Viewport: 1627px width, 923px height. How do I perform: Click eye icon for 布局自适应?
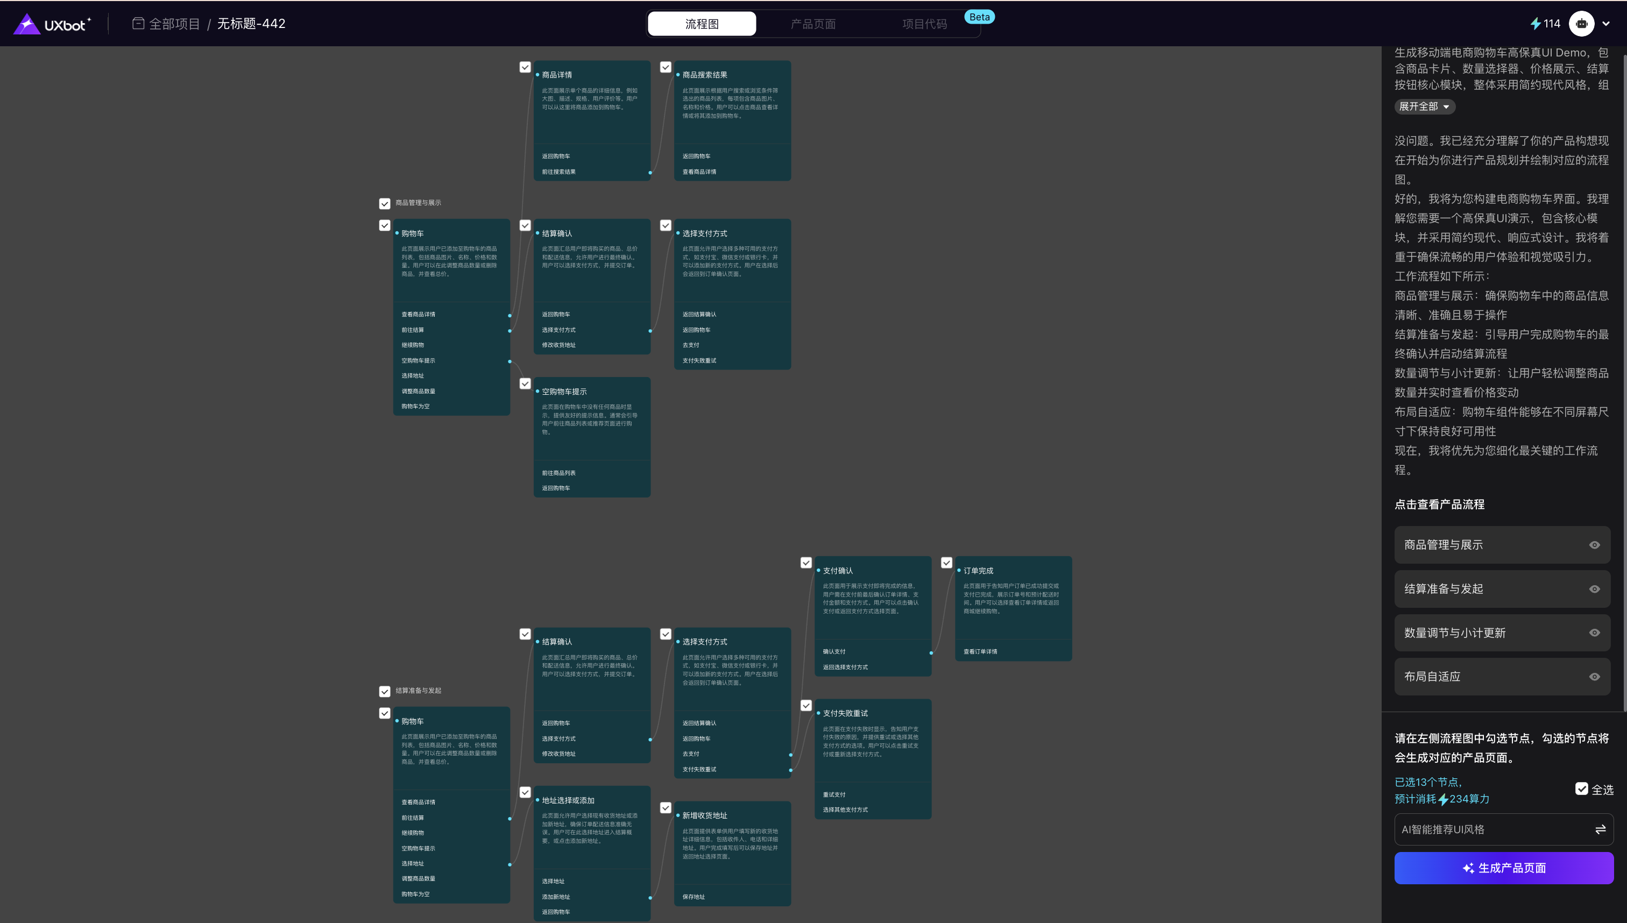click(1594, 677)
